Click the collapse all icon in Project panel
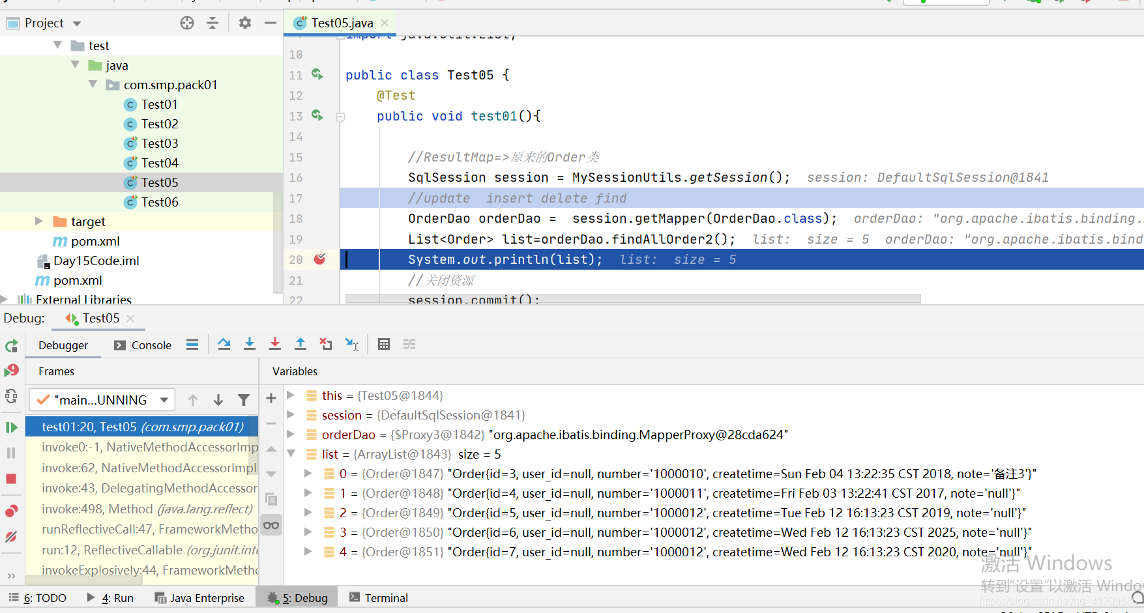Image resolution: width=1144 pixels, height=613 pixels. point(213,23)
